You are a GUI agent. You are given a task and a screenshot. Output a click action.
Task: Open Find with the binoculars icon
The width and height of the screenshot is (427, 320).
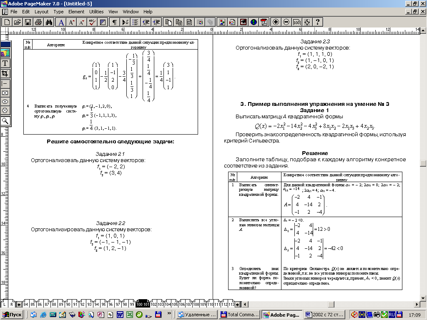[x=49, y=22]
